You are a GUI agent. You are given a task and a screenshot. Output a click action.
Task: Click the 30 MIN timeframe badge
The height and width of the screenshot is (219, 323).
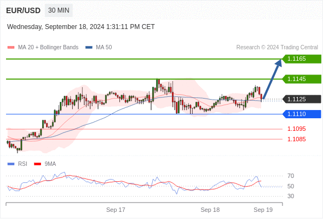tap(59, 10)
